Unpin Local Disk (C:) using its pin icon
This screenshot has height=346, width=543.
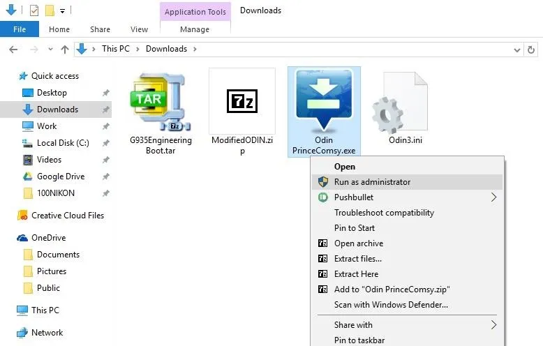(106, 143)
